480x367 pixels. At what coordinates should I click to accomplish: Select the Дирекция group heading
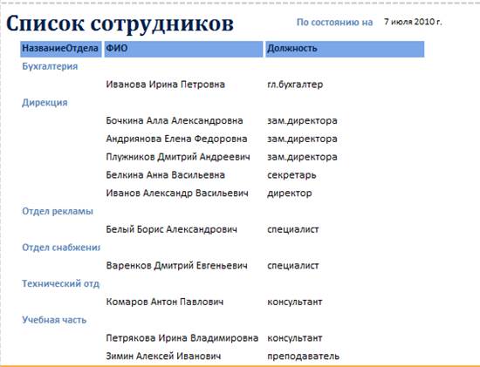[x=45, y=103]
